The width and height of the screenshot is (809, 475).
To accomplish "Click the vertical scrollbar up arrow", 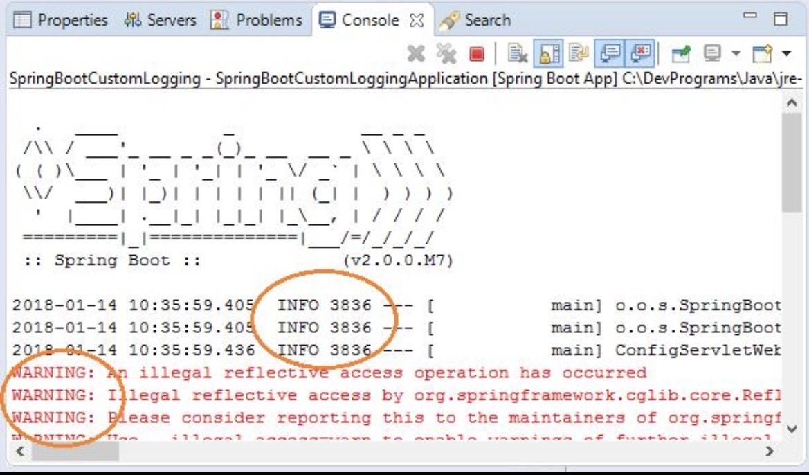I will [x=792, y=102].
